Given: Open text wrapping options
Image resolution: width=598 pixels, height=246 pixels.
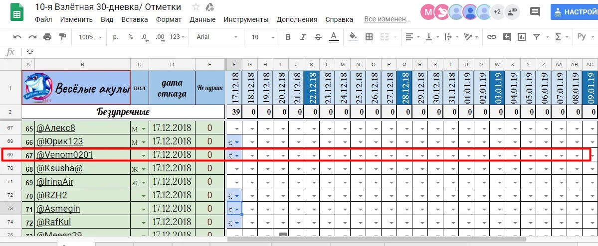Looking at the screenshot, I should (451, 37).
